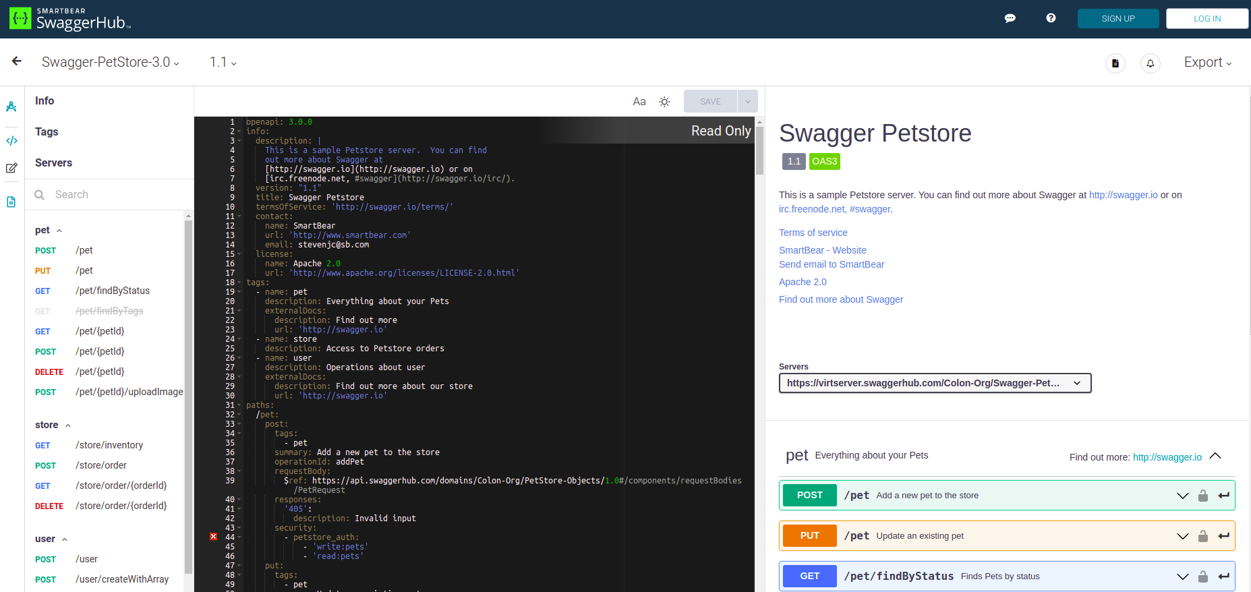Click the error marker on line 44
The width and height of the screenshot is (1251, 592).
(213, 537)
